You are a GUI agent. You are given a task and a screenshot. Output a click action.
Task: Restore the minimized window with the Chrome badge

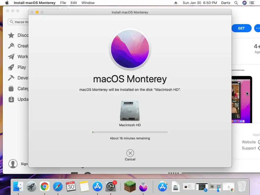point(228,187)
